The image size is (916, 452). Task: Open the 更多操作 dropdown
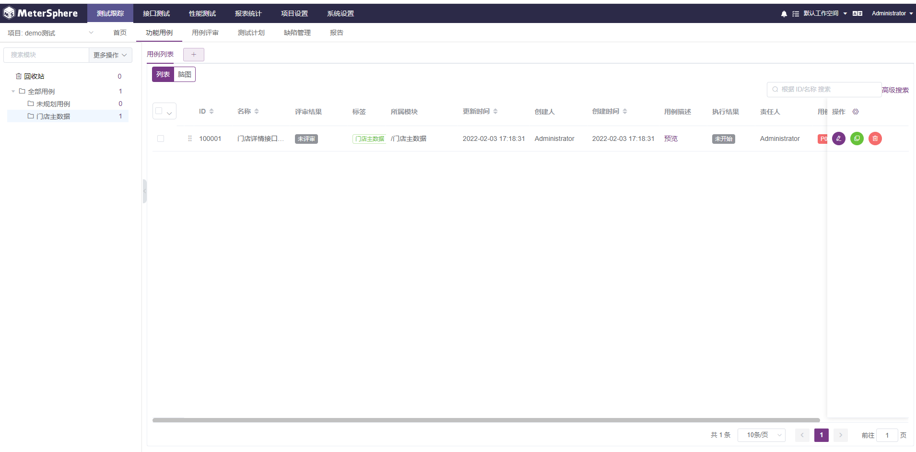point(110,55)
